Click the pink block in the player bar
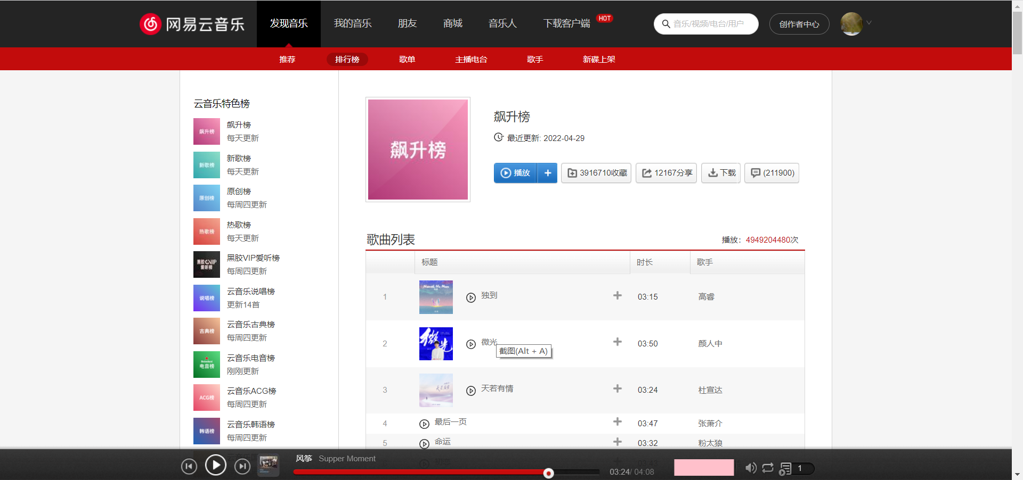 click(x=704, y=467)
